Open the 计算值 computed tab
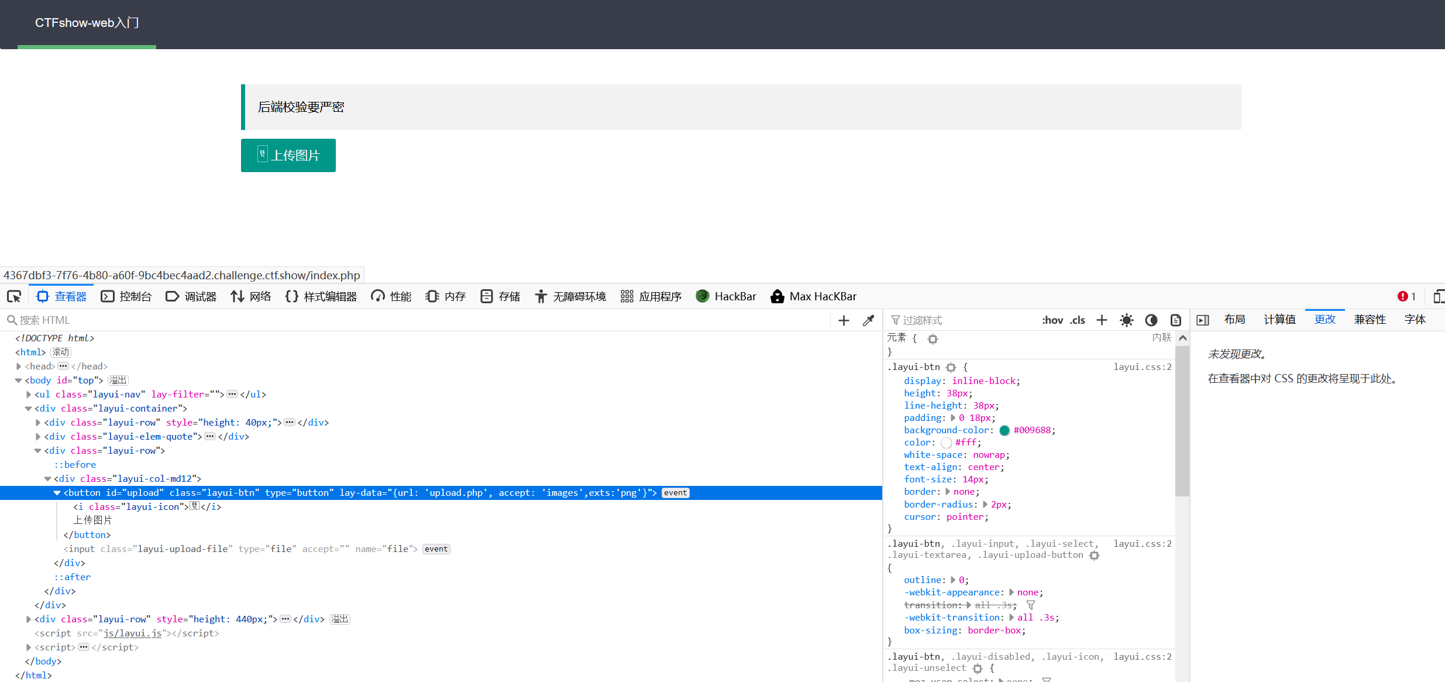The image size is (1445, 682). (1279, 320)
